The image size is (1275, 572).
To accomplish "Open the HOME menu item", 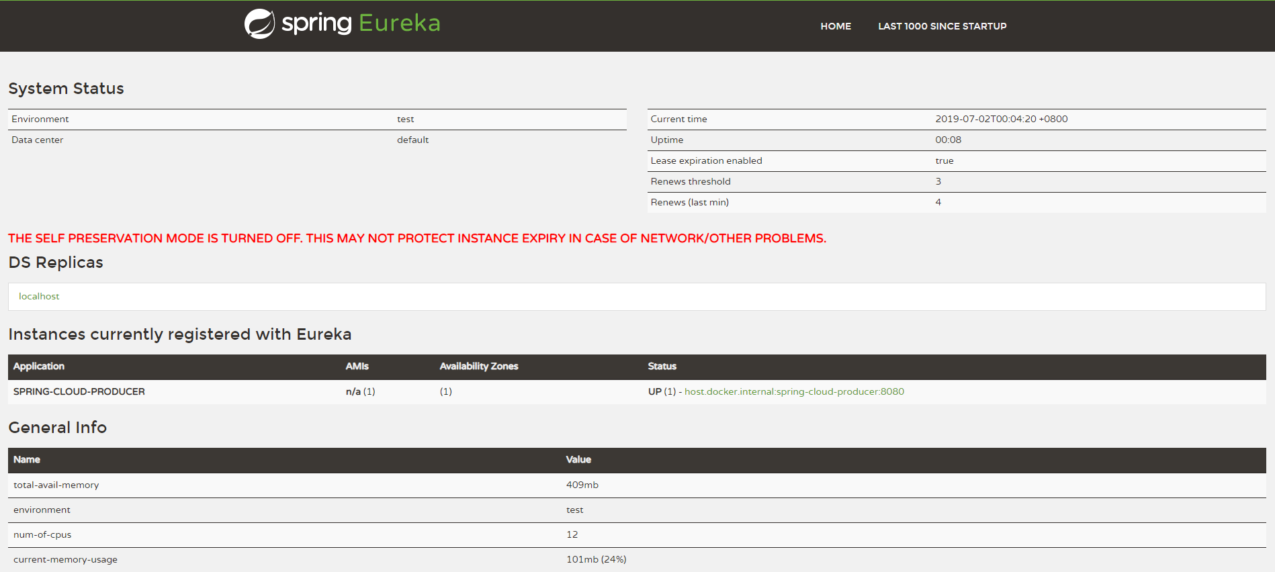I will pos(836,26).
